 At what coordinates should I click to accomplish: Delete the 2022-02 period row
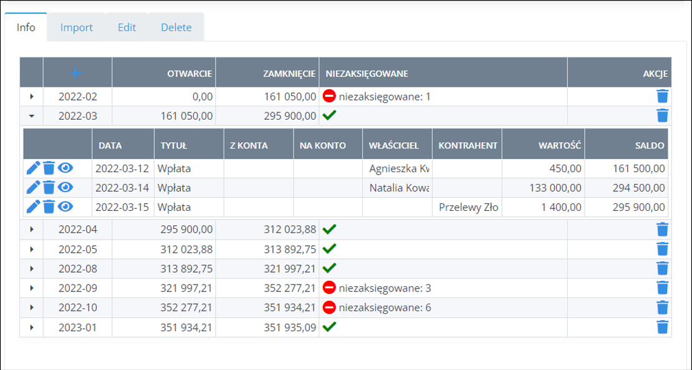662,97
